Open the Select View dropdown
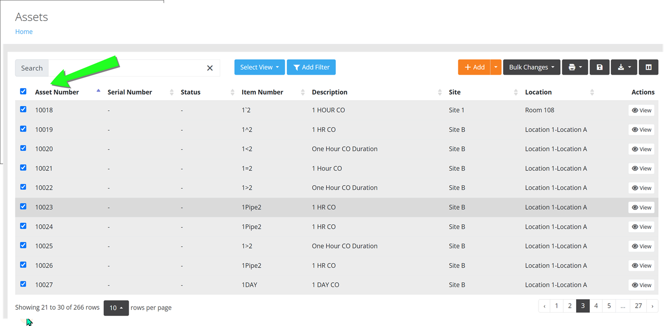The height and width of the screenshot is (326, 666). tap(260, 67)
